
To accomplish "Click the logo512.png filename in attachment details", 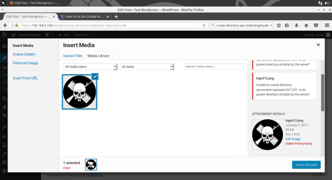I will tap(294, 121).
